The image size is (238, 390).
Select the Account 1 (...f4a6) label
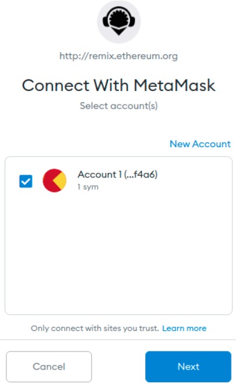(x=117, y=175)
